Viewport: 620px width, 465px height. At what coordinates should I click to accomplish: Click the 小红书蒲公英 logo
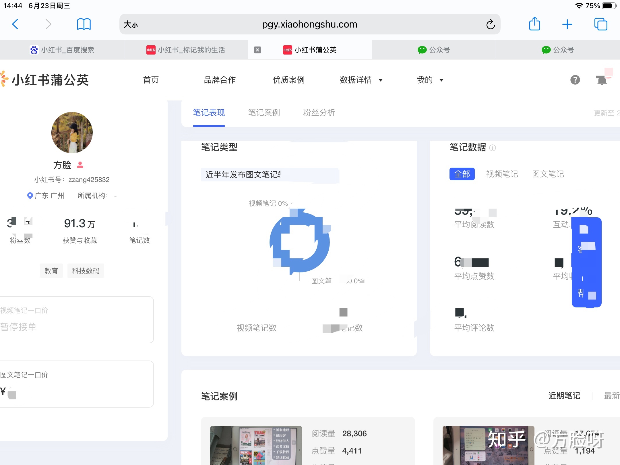click(x=45, y=80)
